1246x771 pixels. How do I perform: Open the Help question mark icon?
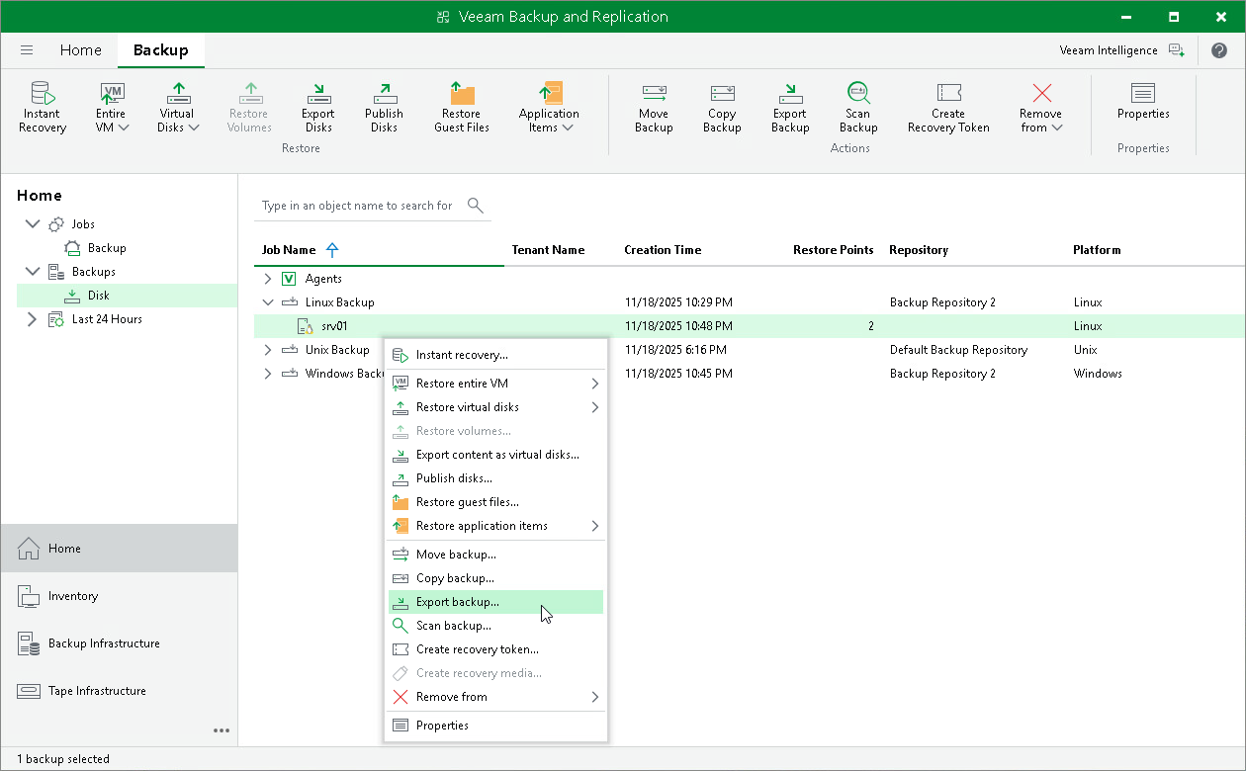point(1219,50)
